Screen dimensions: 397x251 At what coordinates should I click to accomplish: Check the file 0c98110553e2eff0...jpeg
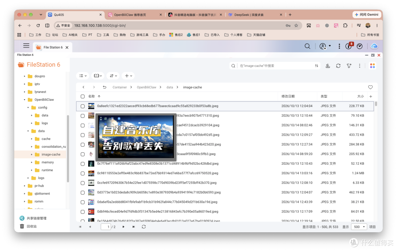click(x=83, y=173)
